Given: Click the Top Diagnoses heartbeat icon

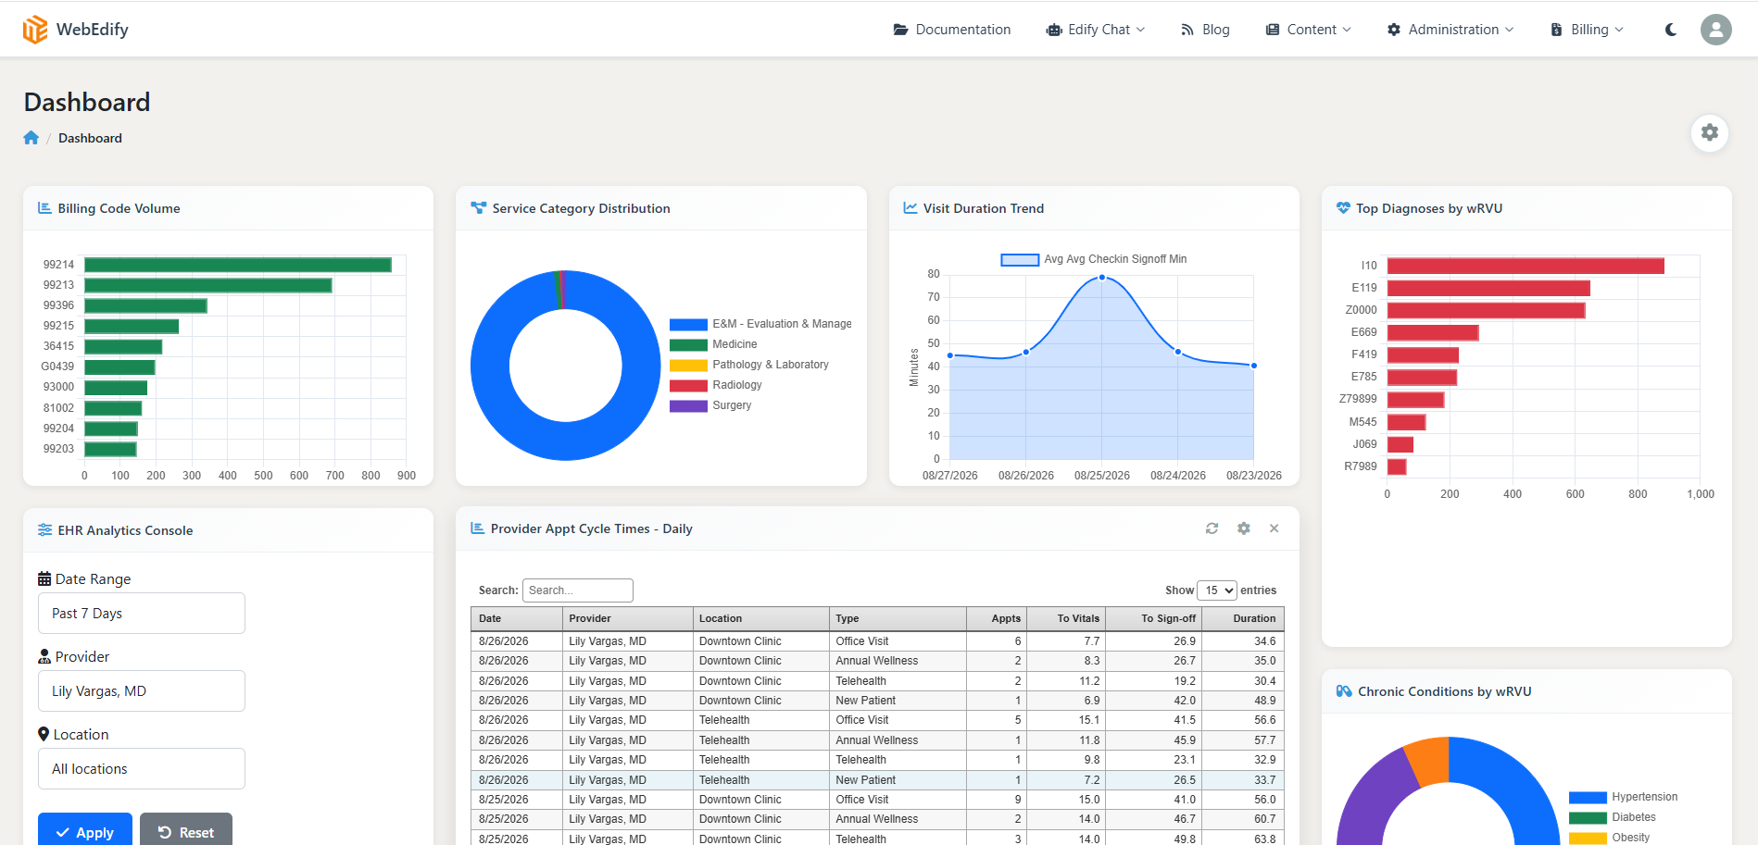Looking at the screenshot, I should coord(1343,208).
